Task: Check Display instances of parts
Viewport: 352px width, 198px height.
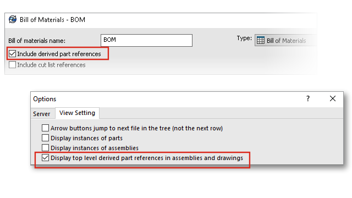Action: coord(45,138)
